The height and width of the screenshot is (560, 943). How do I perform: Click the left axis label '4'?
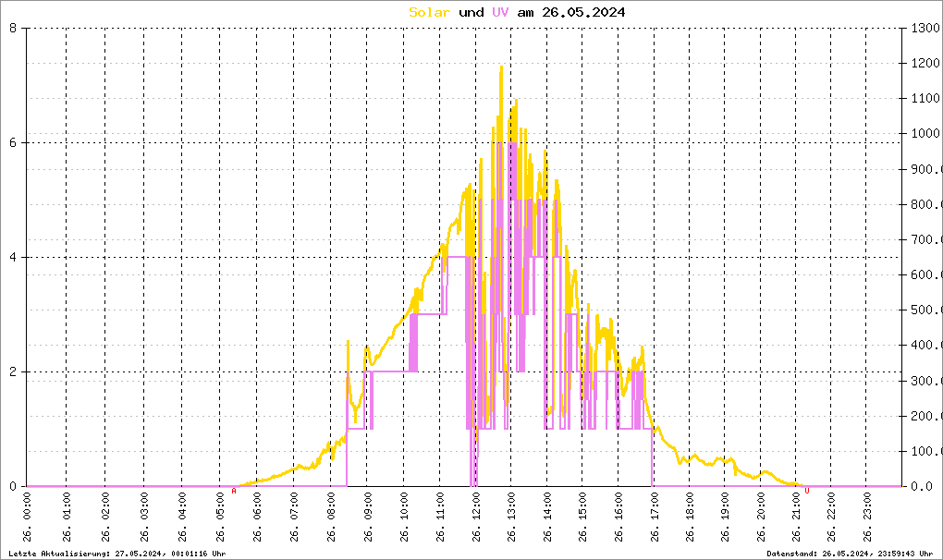(x=13, y=258)
